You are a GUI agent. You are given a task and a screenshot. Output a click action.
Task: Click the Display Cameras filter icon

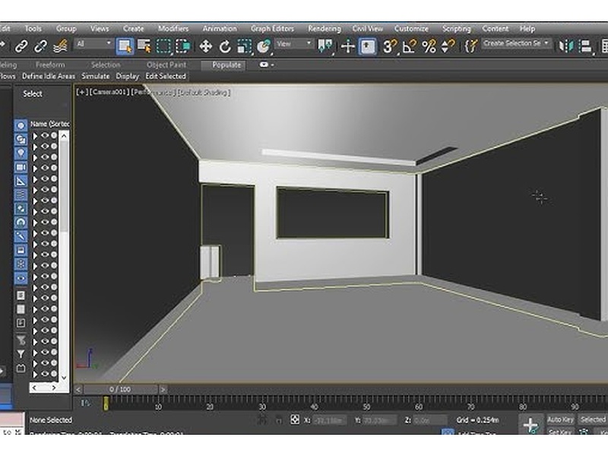point(21,166)
